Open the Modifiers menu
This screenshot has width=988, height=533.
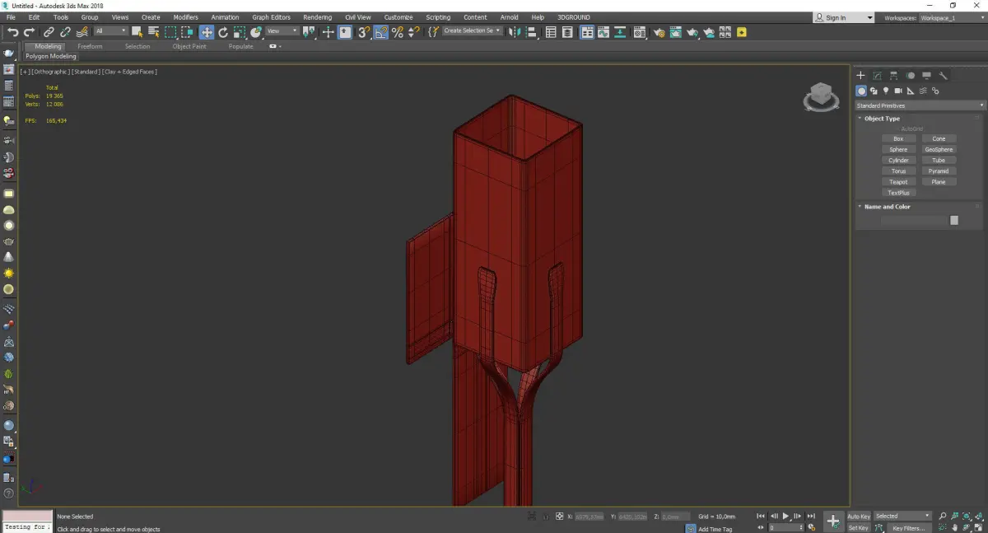pos(185,17)
